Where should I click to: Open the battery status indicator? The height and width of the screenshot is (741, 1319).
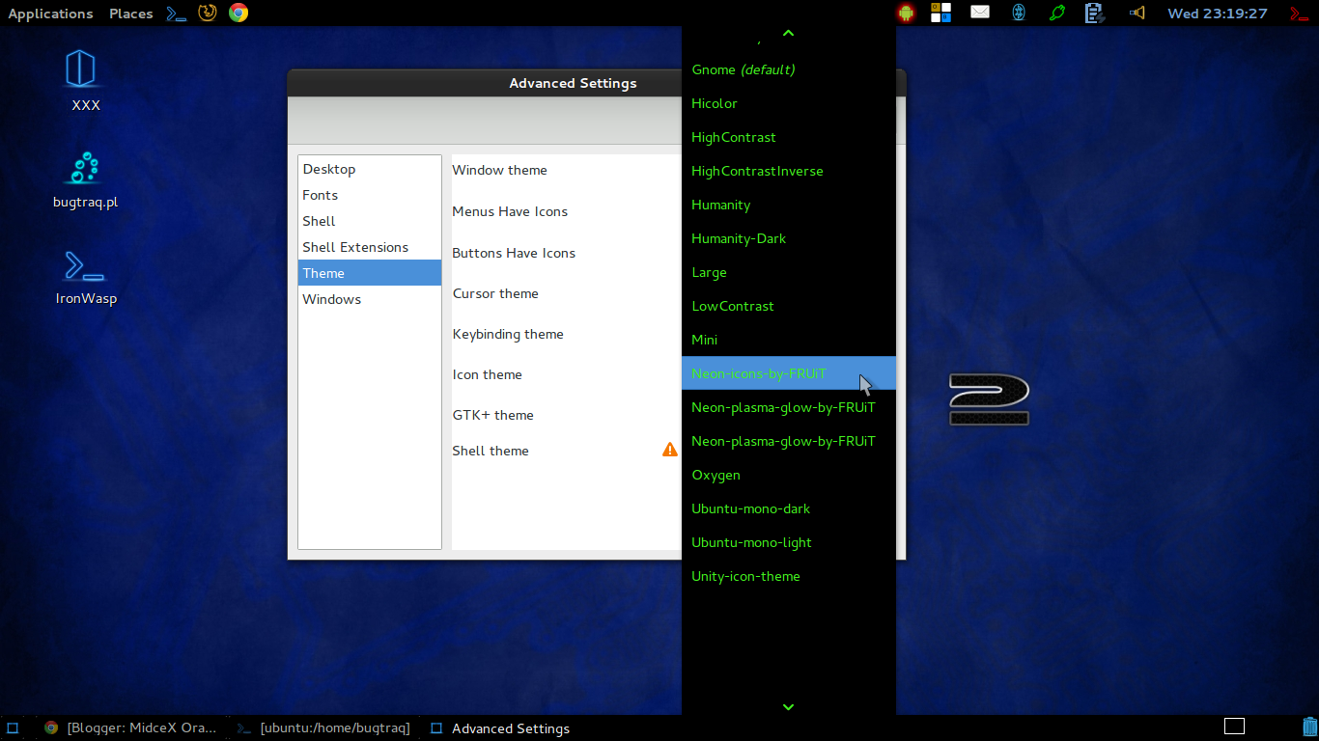[1094, 13]
